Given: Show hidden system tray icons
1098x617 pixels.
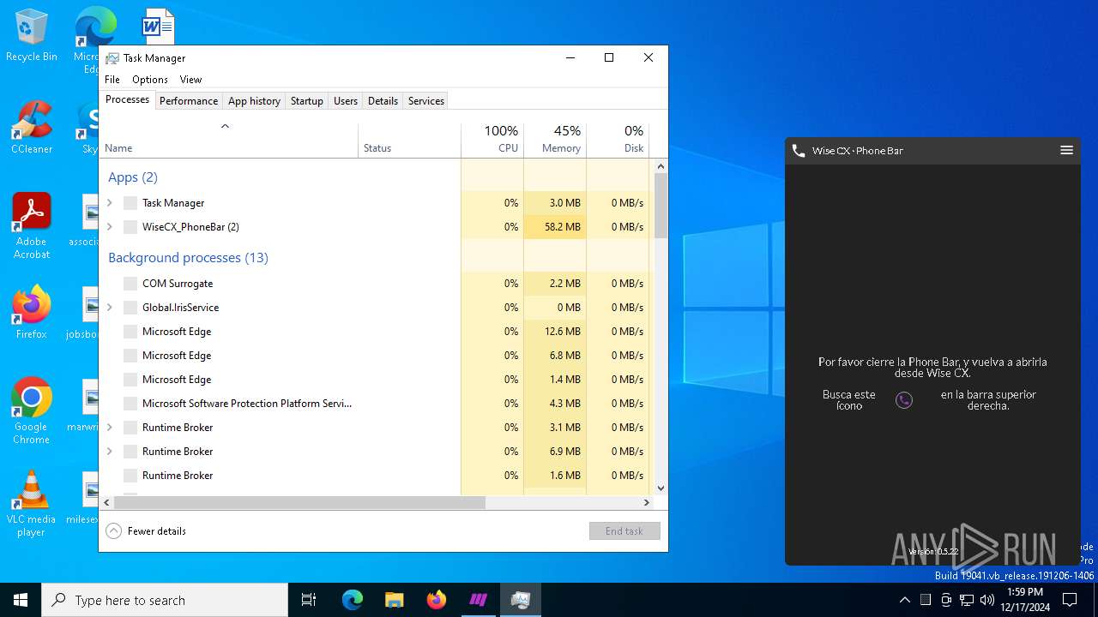Looking at the screenshot, I should (905, 600).
